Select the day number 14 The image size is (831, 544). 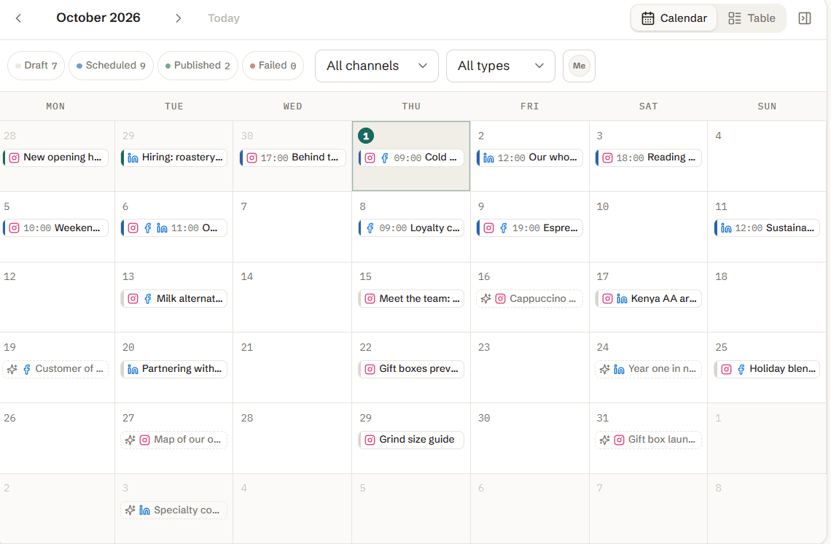[x=247, y=277]
